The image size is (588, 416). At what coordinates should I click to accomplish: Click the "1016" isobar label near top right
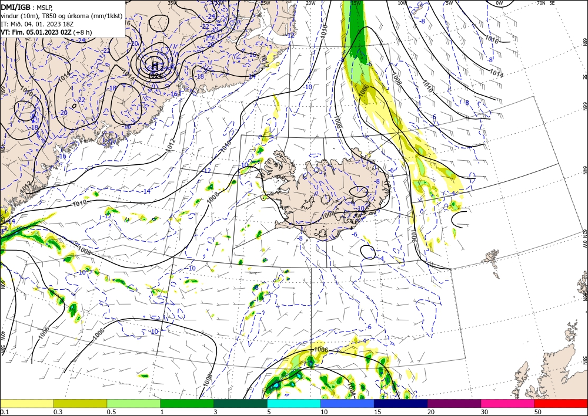(492, 39)
